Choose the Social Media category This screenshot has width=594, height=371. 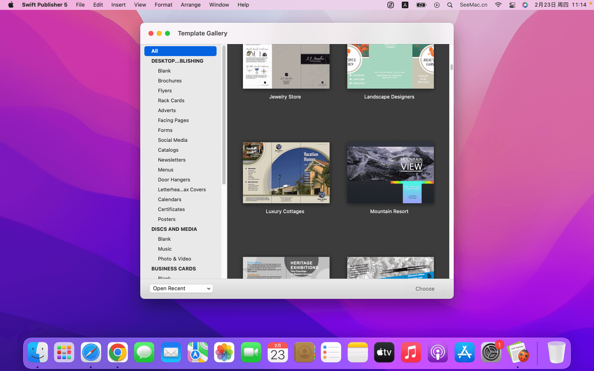click(172, 140)
